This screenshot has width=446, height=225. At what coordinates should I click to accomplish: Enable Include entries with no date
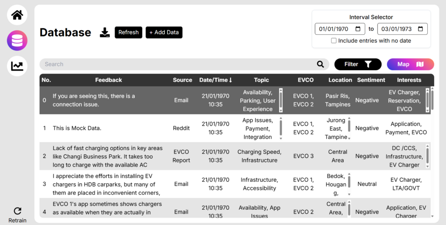point(334,41)
